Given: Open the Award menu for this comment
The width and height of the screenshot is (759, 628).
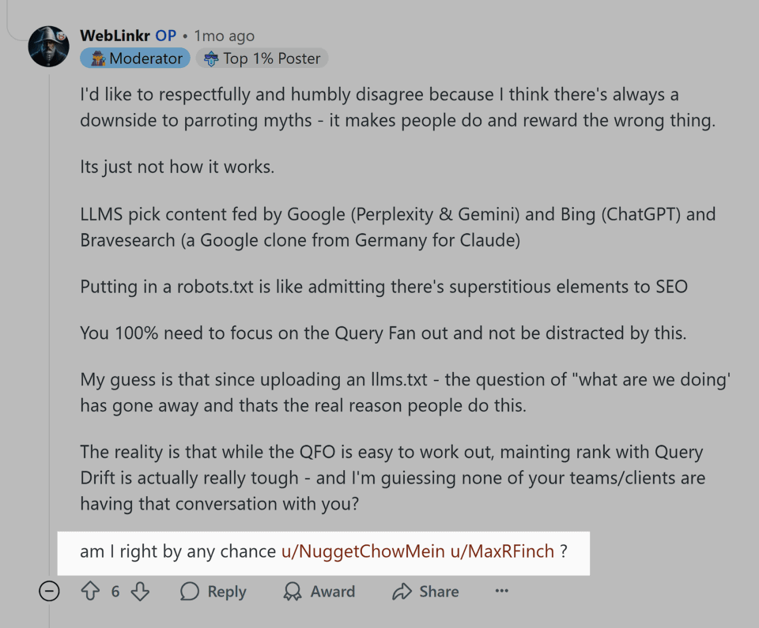Looking at the screenshot, I should (319, 591).
